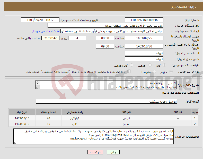
Task: Click the ردیف column header
Action: click(195, 112)
